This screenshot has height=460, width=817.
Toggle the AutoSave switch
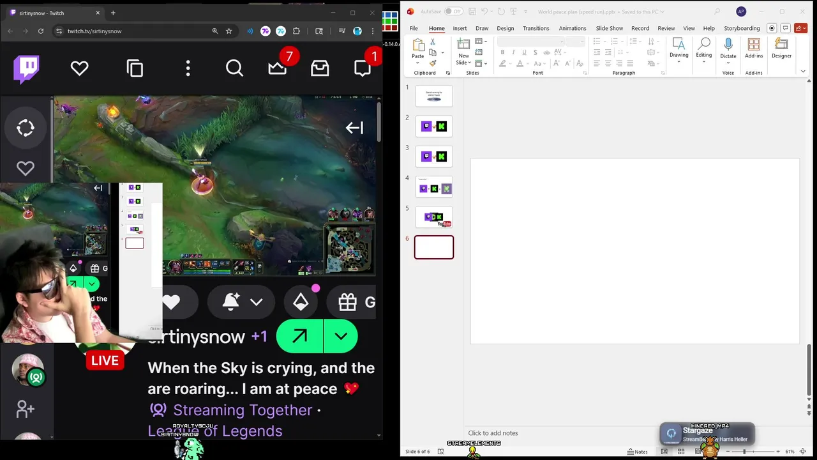(453, 11)
